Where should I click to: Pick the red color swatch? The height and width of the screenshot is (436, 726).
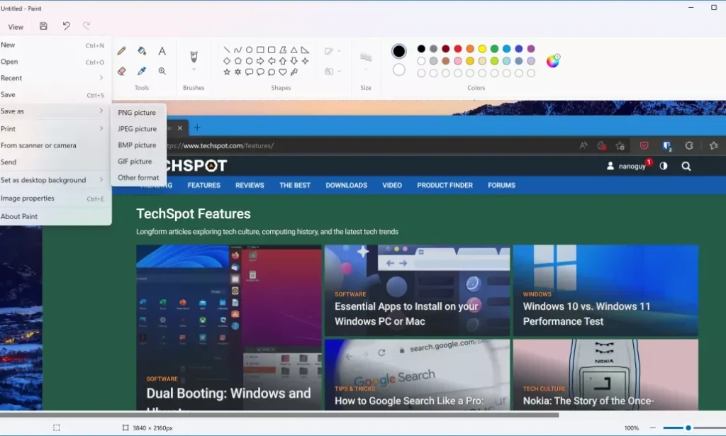pyautogui.click(x=458, y=49)
